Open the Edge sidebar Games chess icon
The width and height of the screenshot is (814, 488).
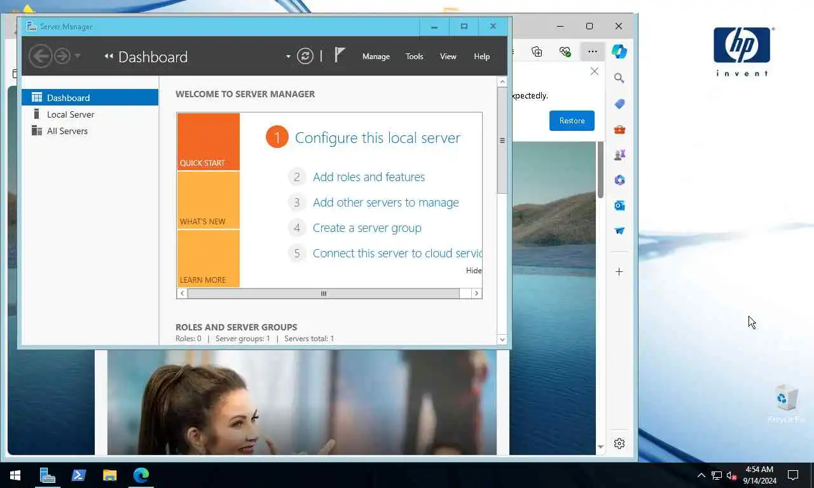[619, 154]
